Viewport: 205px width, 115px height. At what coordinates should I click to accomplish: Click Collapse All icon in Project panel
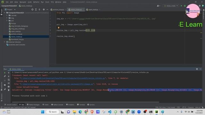click(39, 10)
